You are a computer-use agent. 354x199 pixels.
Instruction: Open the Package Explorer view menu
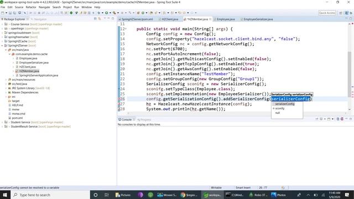click(105, 19)
